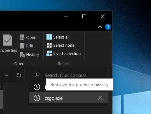Refresh the current folder view
151x114 pixels.
pyautogui.click(x=19, y=75)
